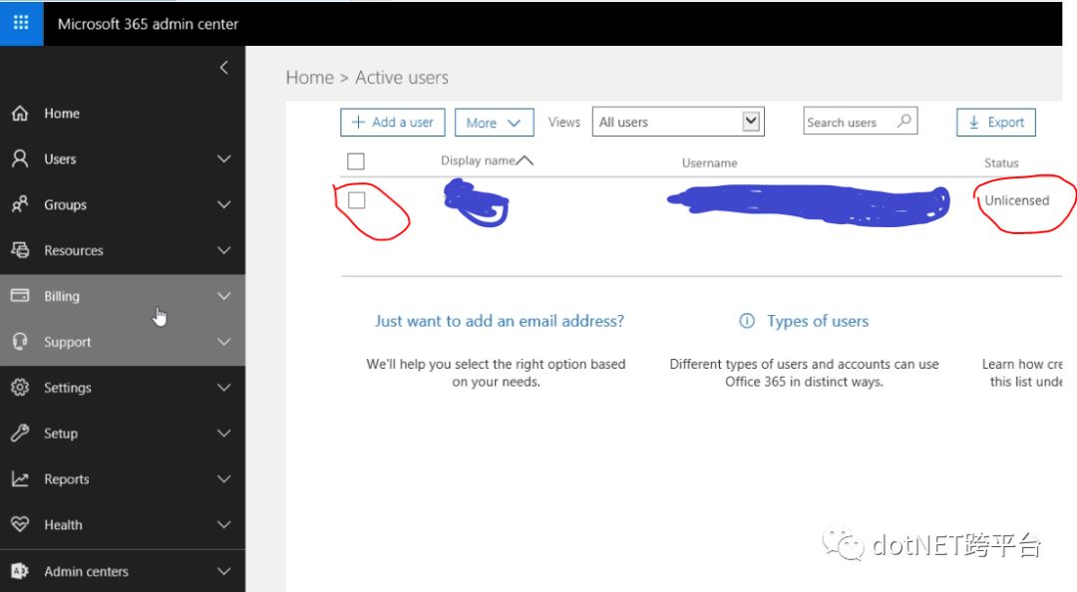This screenshot has width=1077, height=592.
Task: Expand the Reports menu chevron
Action: pyautogui.click(x=224, y=478)
